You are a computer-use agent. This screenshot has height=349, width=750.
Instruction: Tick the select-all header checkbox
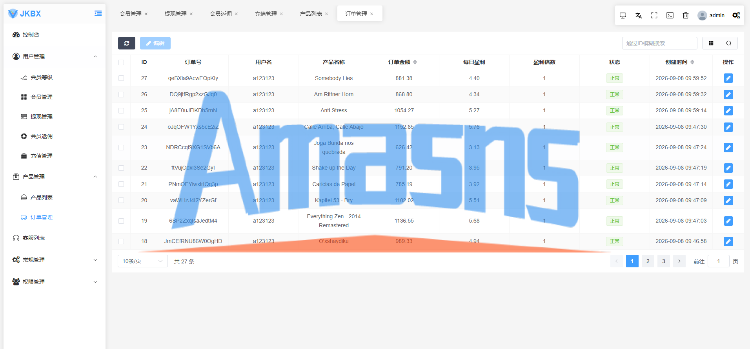[x=121, y=62]
